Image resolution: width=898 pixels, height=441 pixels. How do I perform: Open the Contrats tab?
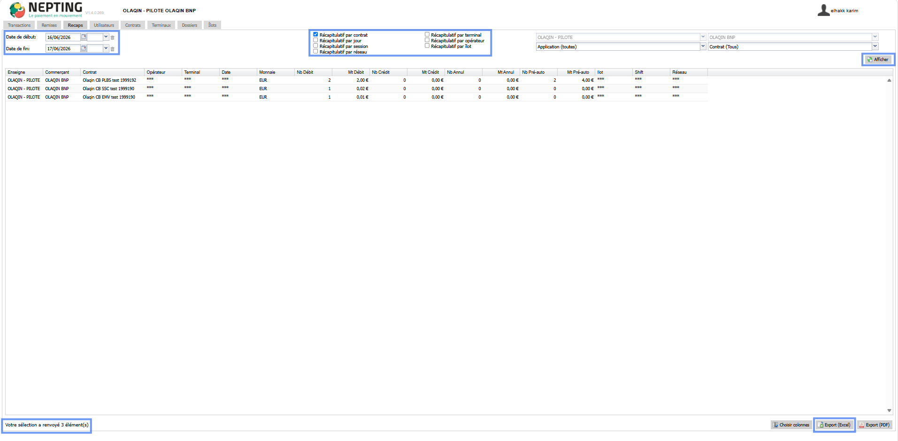[133, 25]
